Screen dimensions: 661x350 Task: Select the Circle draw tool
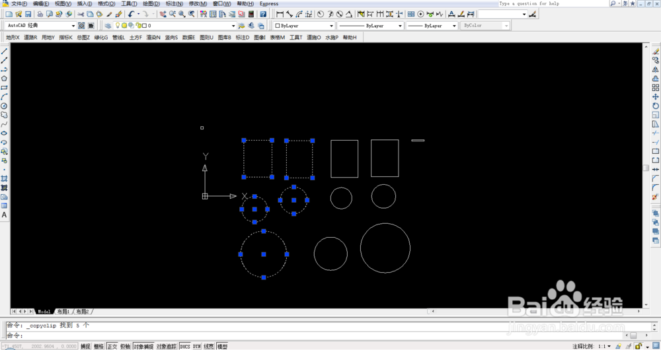4,106
